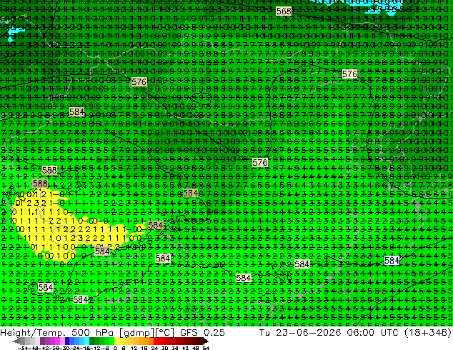The image size is (453, 350).
Task: Click the -54 value on the legend
Action: 23,348
